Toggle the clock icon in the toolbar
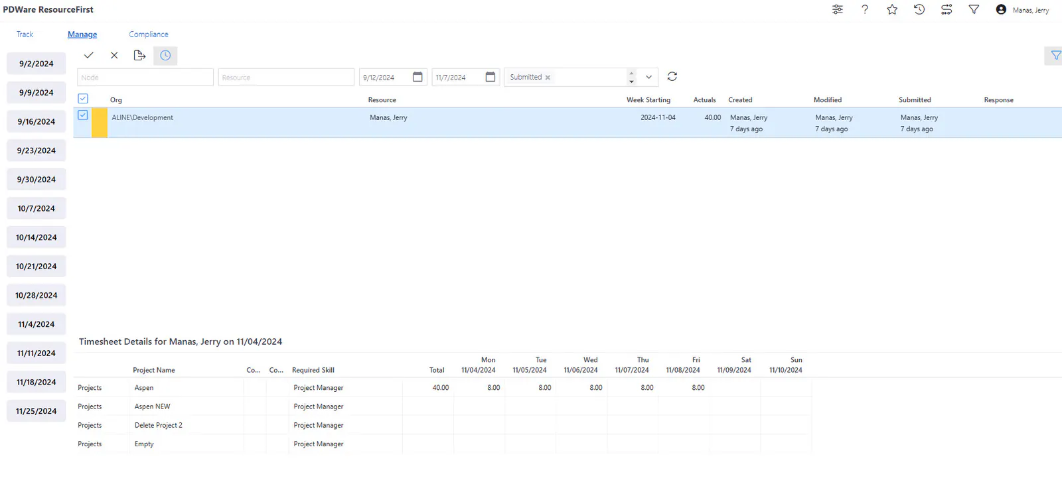Image resolution: width=1062 pixels, height=494 pixels. tap(165, 56)
